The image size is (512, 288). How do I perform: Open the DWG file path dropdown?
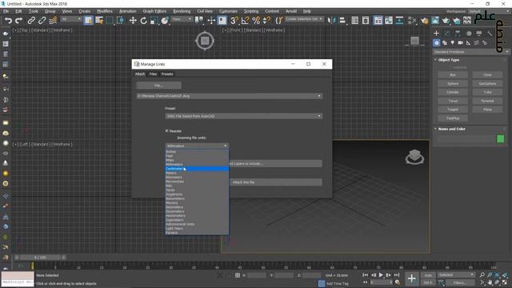pyautogui.click(x=230, y=96)
